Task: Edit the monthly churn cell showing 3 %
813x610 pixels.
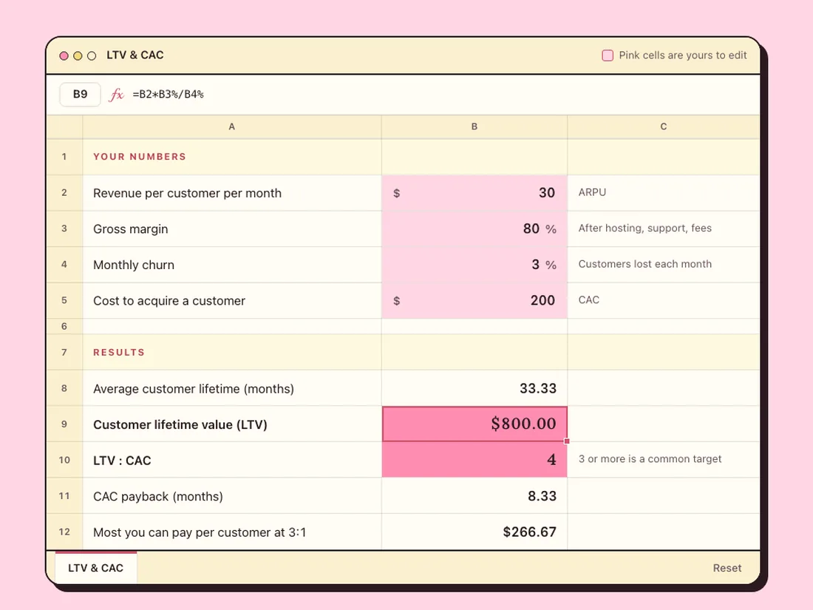Action: [x=474, y=265]
